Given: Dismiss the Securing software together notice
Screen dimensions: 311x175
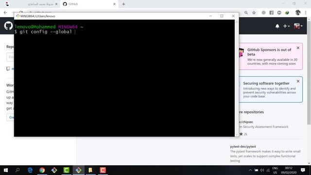Looking at the screenshot, I should tap(298, 81).
